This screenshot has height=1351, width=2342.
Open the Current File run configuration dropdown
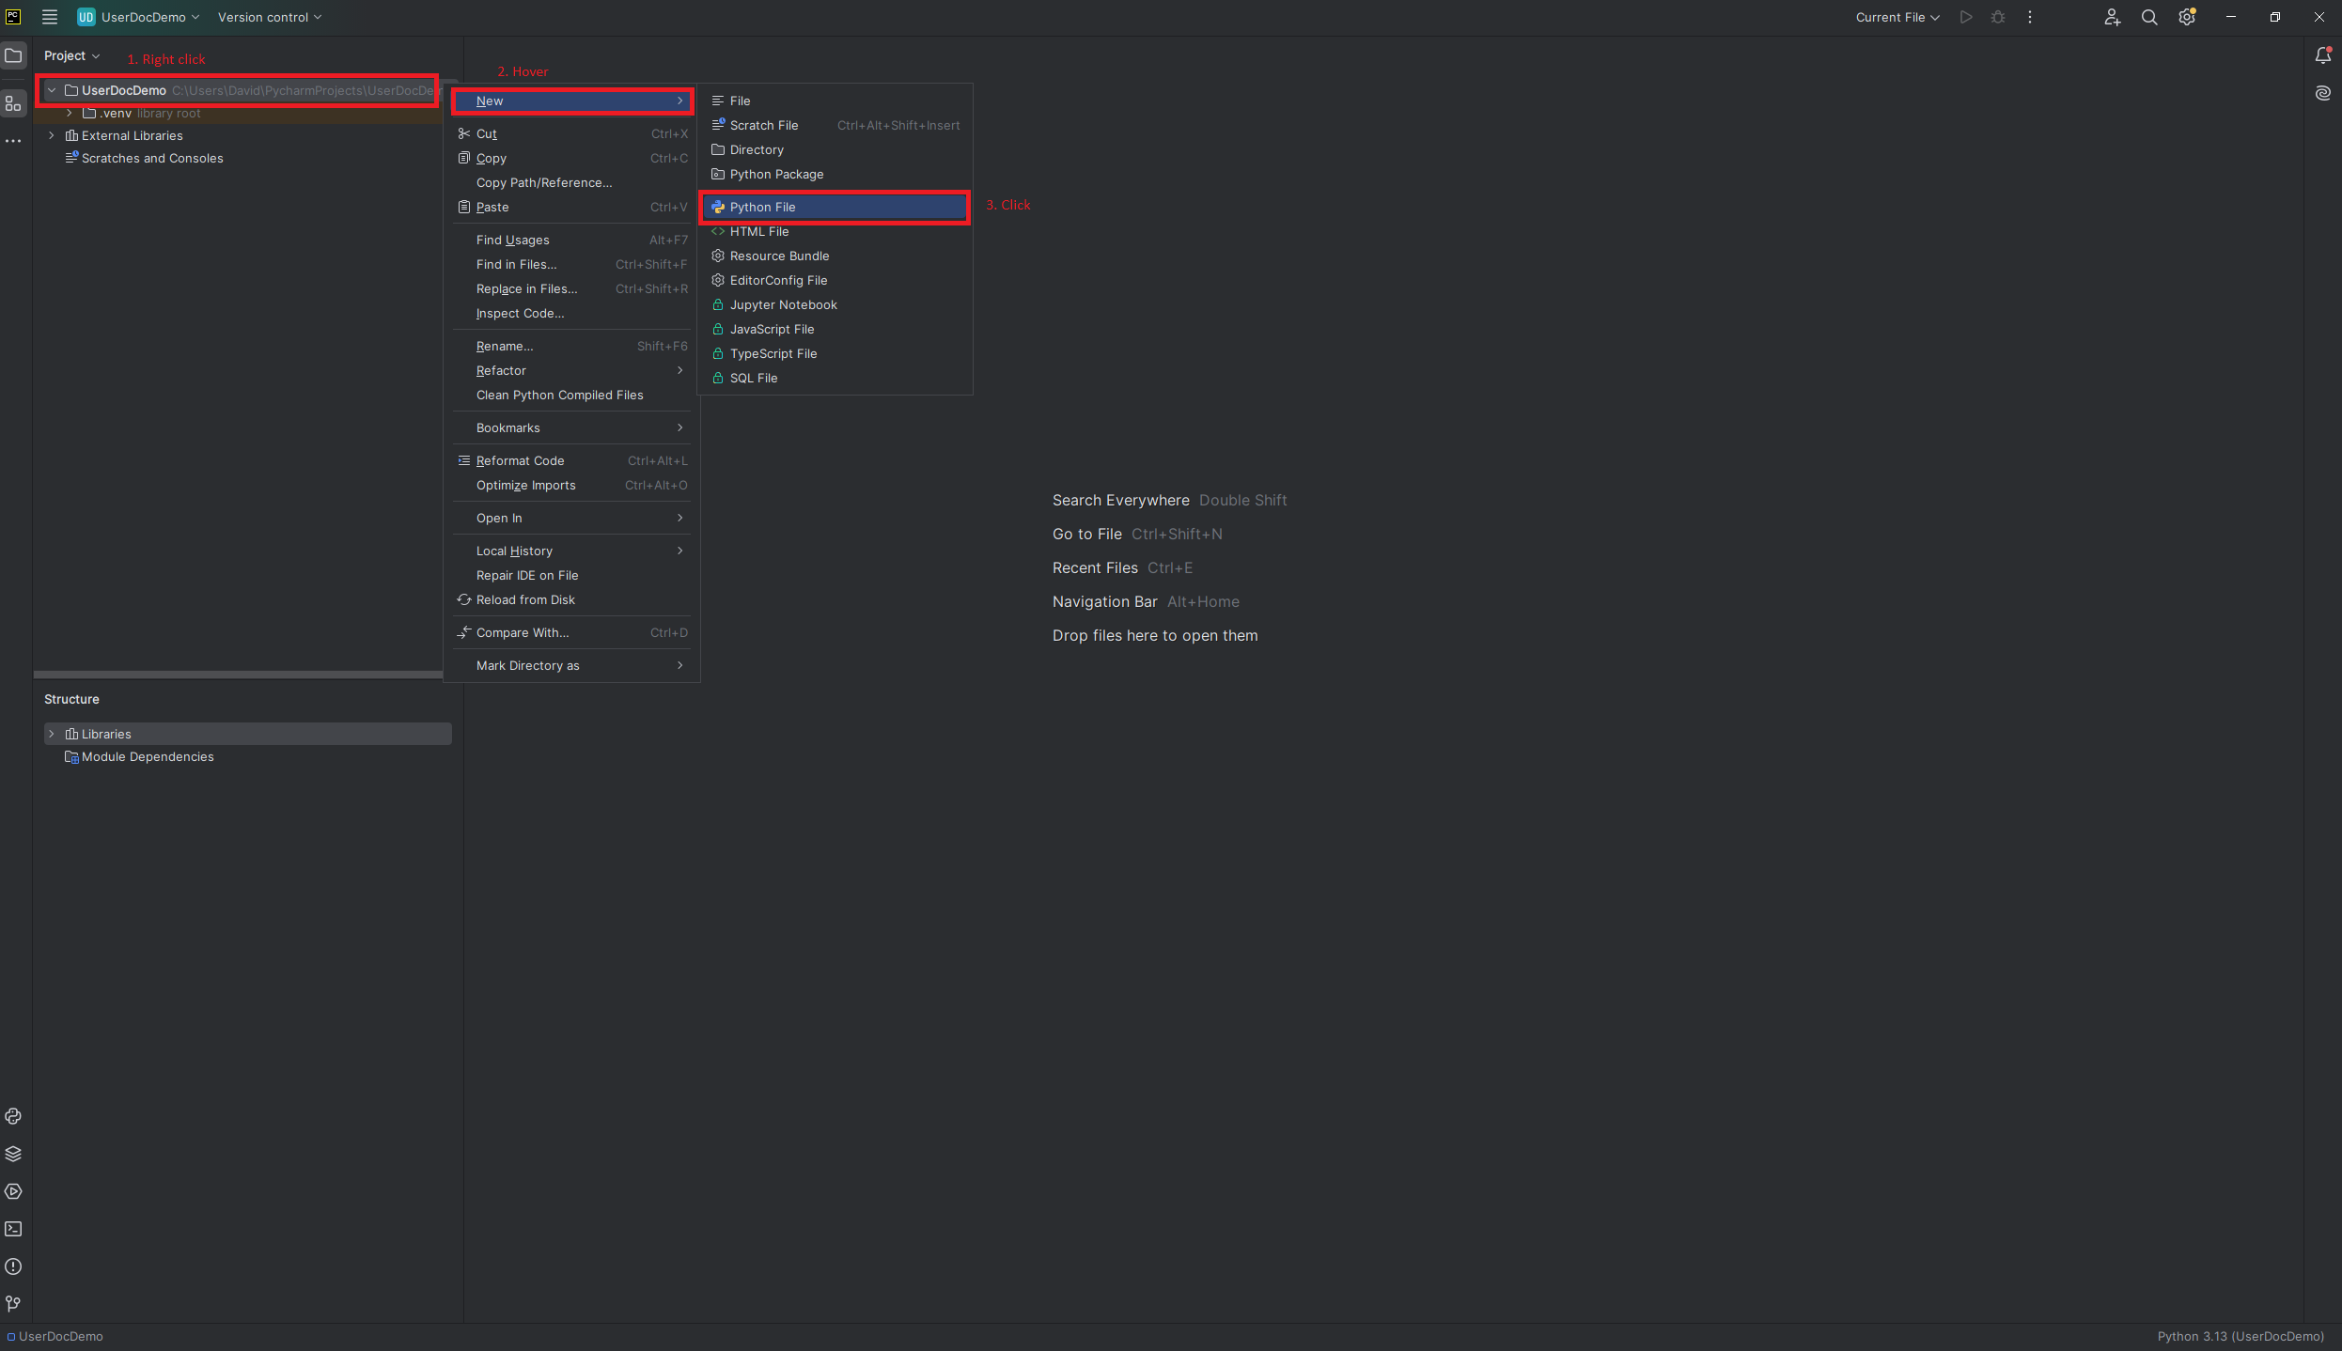pyautogui.click(x=1897, y=17)
